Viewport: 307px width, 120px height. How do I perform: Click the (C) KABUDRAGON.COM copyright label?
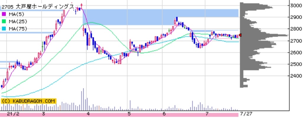pyautogui.click(x=29, y=101)
